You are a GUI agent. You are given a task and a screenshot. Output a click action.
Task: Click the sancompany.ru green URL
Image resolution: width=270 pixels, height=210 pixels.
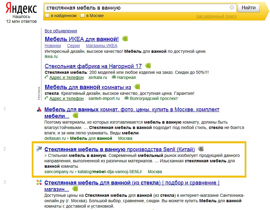tap(59, 172)
